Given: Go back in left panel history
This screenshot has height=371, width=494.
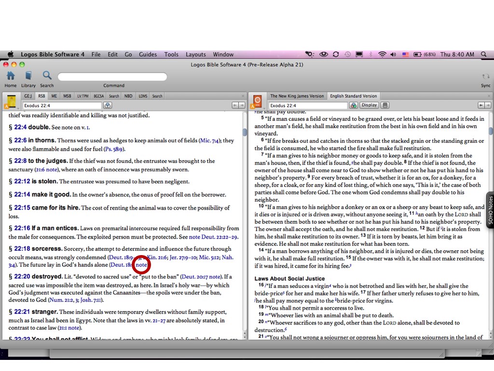Looking at the screenshot, I should [235, 105].
